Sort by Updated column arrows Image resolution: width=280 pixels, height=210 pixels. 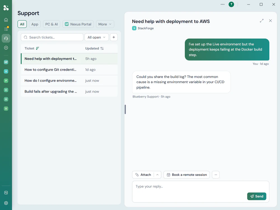click(x=102, y=48)
